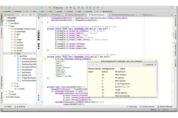Switch to the MapUtils.java tab
178x118 pixels.
[147, 14]
